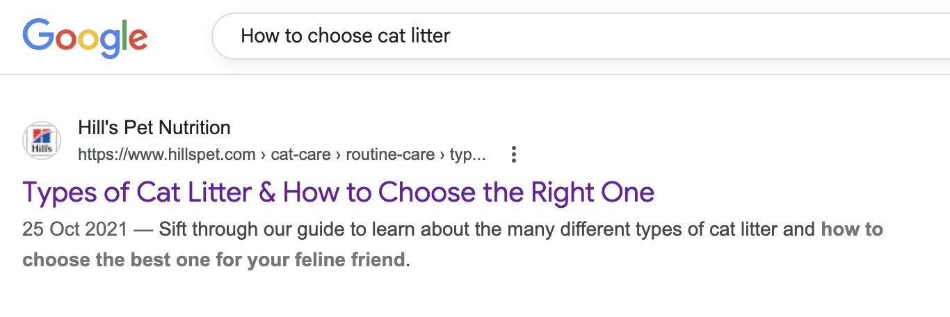Click the "25 Oct 2021" result date
950x317 pixels.
click(74, 229)
